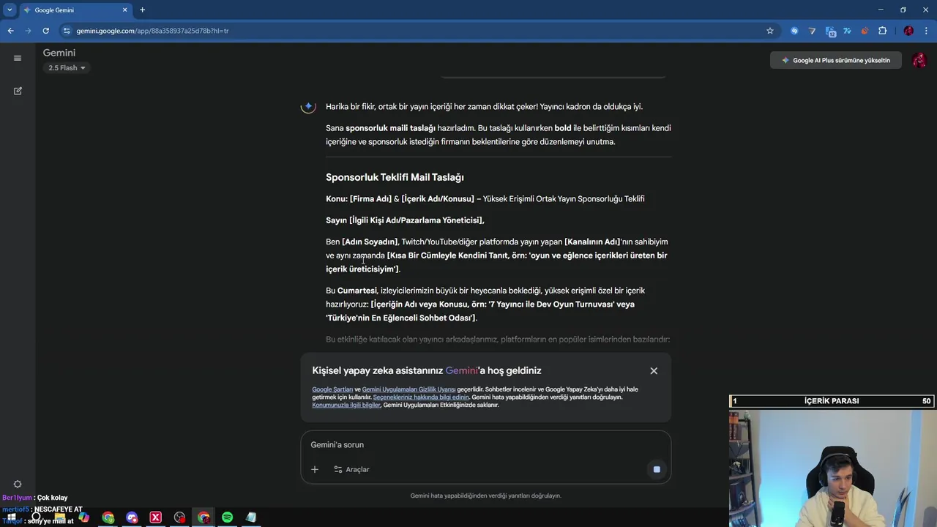Open File Explorer from the taskbar
This screenshot has width=937, height=527.
[60, 517]
